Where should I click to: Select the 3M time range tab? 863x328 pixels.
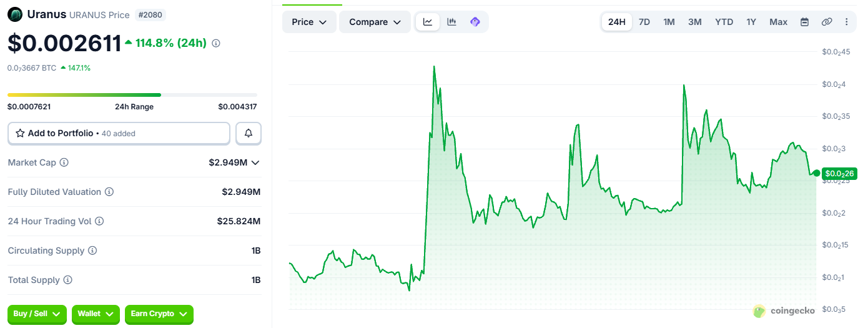695,22
